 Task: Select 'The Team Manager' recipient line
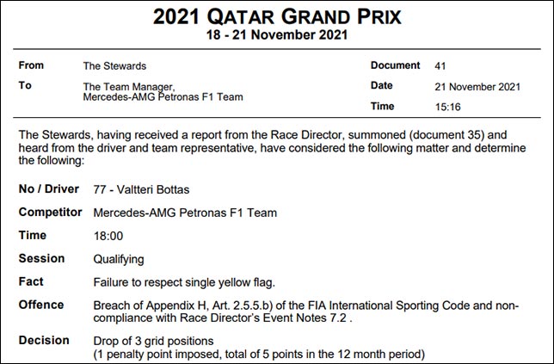[x=128, y=87]
